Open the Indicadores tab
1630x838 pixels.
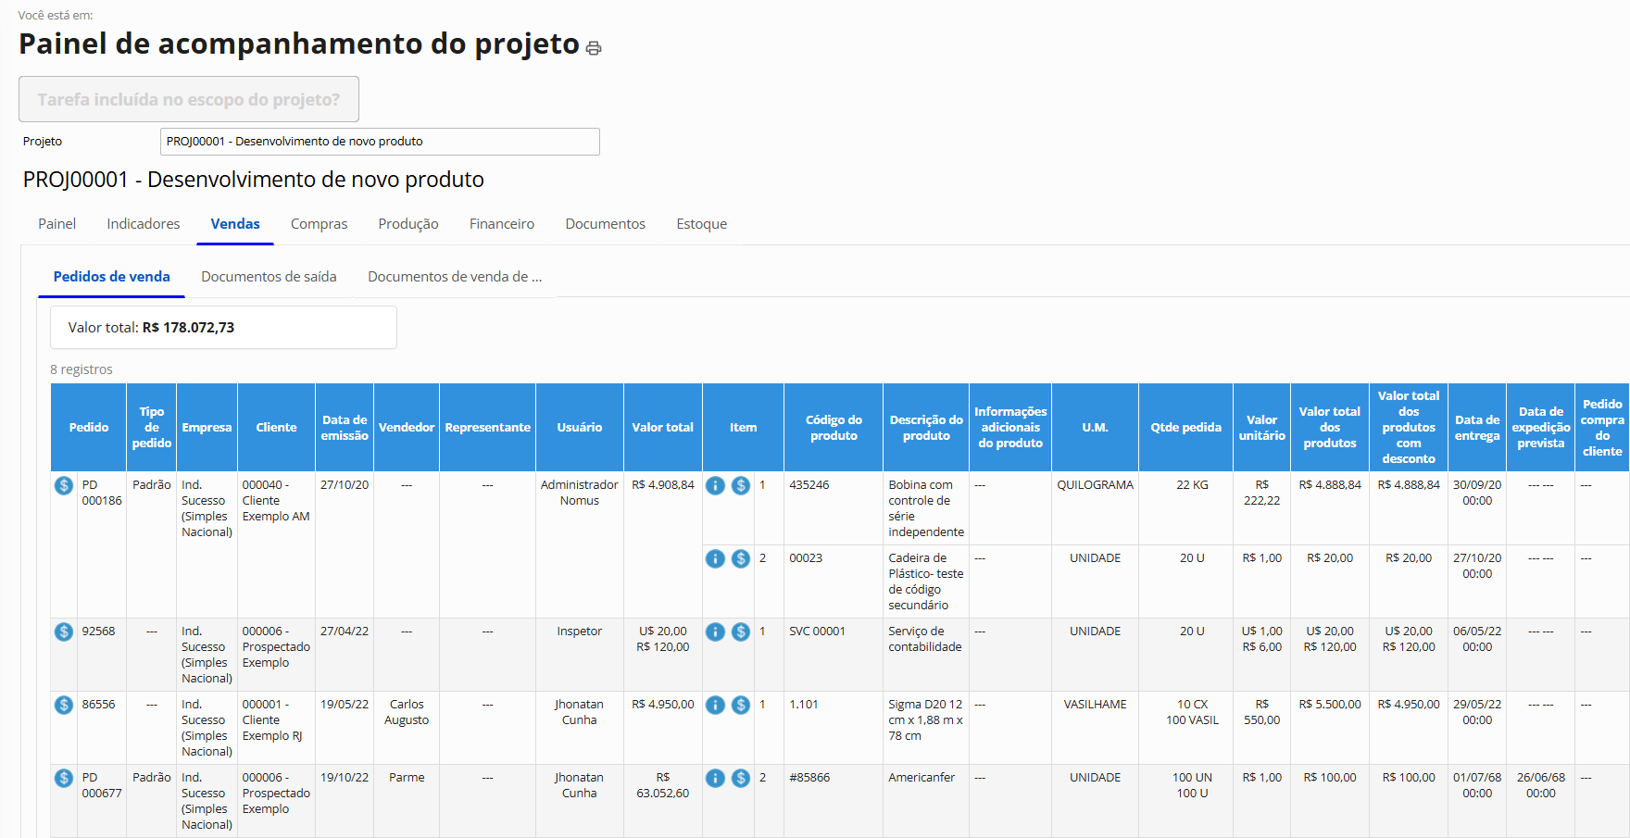point(144,224)
